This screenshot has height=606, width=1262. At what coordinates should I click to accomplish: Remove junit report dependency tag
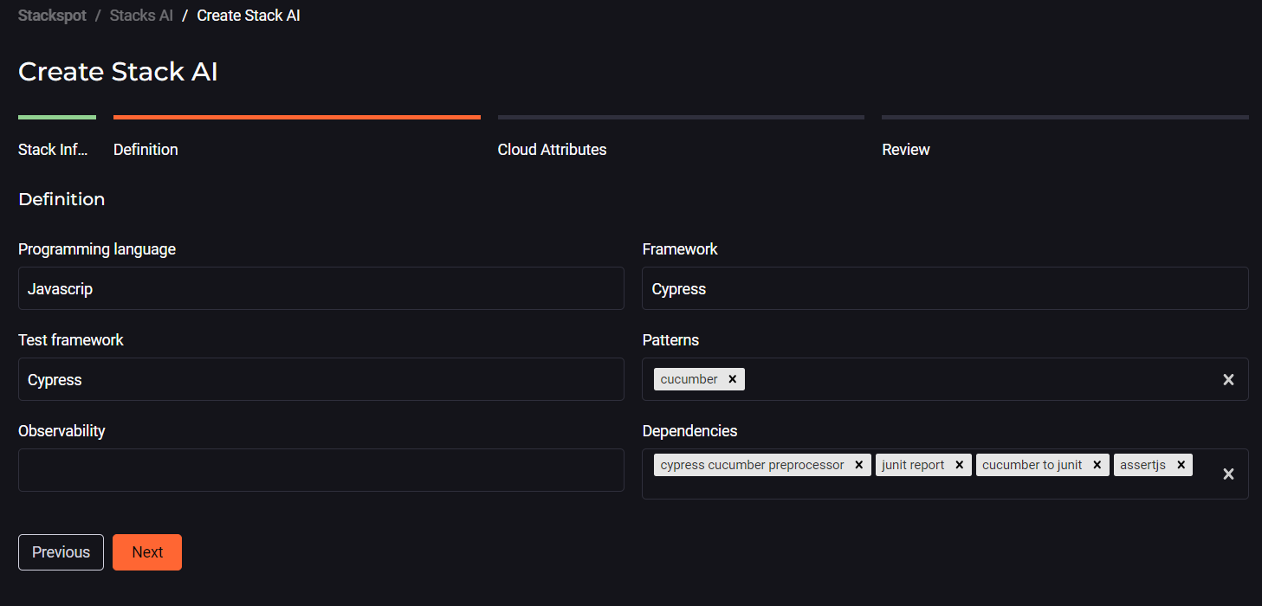tap(959, 465)
